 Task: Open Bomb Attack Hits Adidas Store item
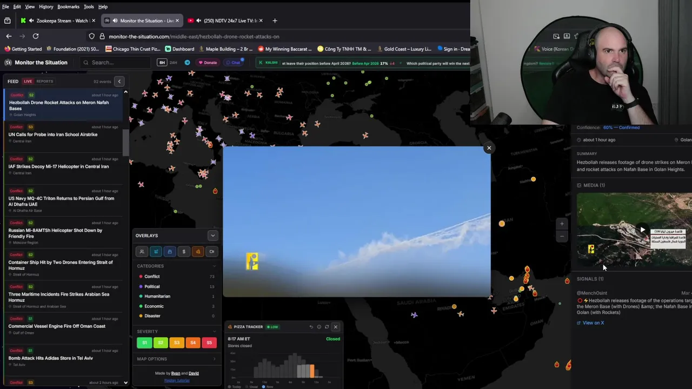[x=64, y=358]
